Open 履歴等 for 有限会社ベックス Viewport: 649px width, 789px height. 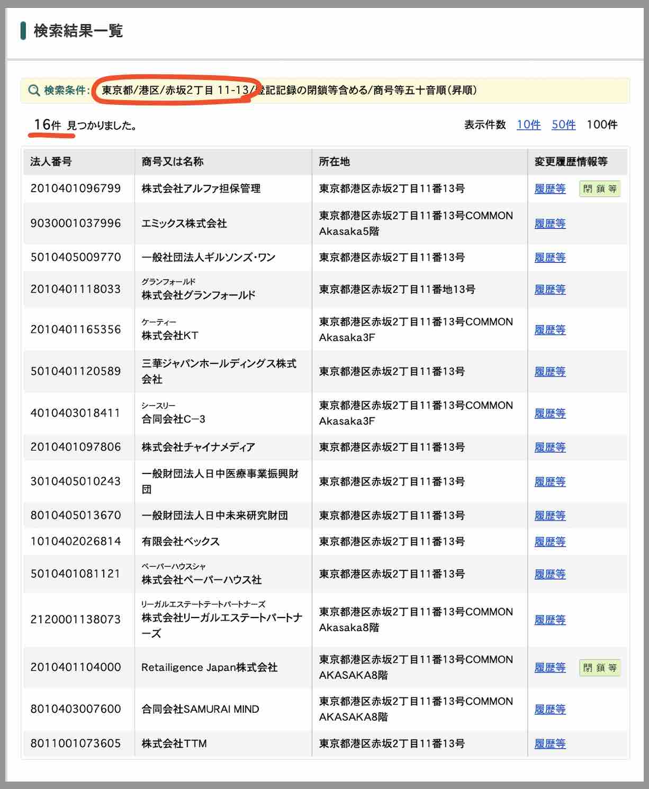(x=549, y=541)
